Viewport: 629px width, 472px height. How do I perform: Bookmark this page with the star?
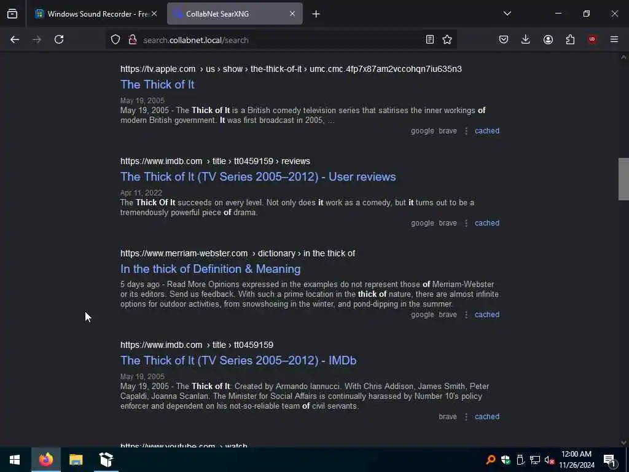(x=447, y=39)
